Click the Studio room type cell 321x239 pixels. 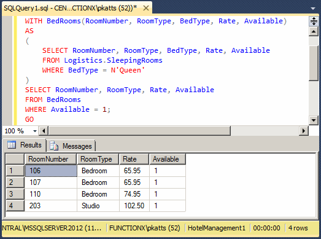[98, 206]
